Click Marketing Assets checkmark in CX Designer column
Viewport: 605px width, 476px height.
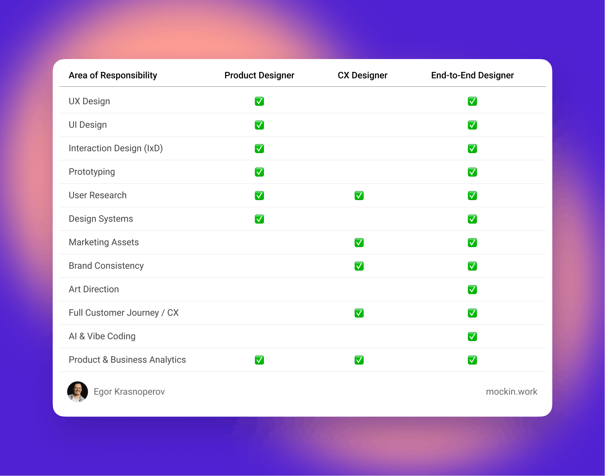click(359, 243)
